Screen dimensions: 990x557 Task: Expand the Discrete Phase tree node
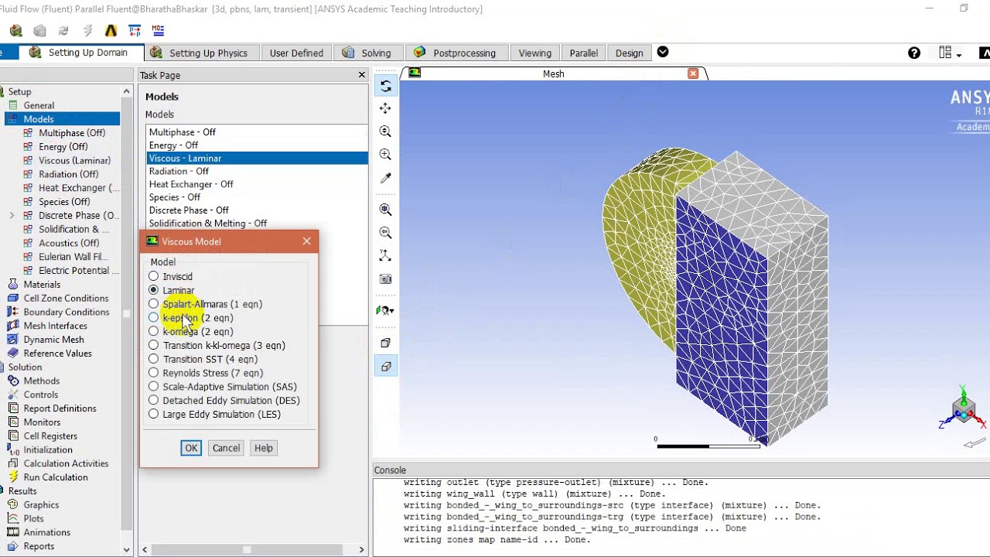[12, 216]
